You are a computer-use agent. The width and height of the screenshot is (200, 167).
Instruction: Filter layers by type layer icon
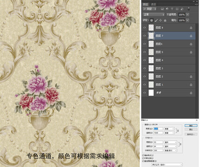coord(172,9)
